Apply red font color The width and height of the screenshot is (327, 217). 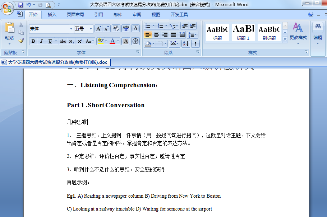click(112, 41)
